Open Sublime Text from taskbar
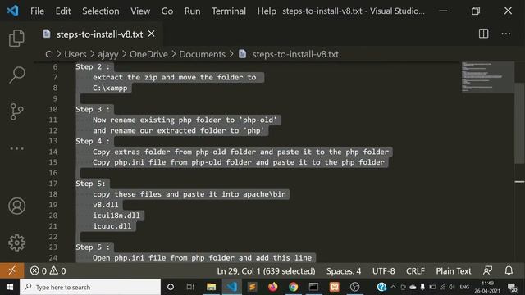Screen dimensions: 525x295 252,287
